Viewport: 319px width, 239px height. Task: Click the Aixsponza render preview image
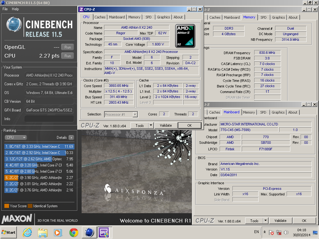[137, 171]
